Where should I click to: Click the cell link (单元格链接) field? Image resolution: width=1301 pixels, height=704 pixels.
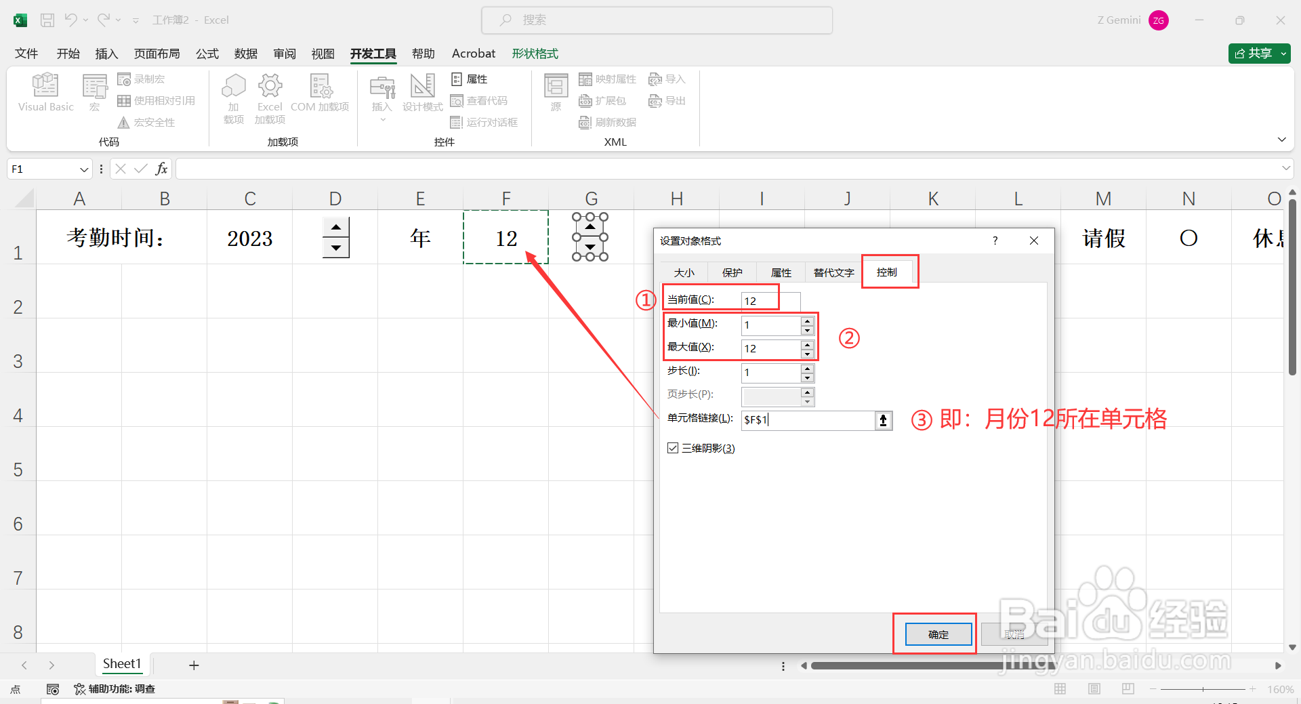coord(808,420)
